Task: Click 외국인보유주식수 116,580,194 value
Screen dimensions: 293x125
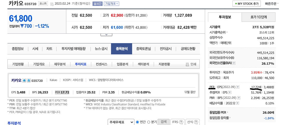Action: click(x=265, y=58)
